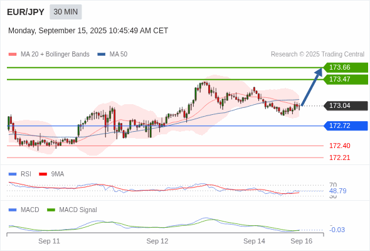Select the EUR/JPY pair title
Image resolution: width=370 pixels, height=251 pixels.
[x=26, y=12]
